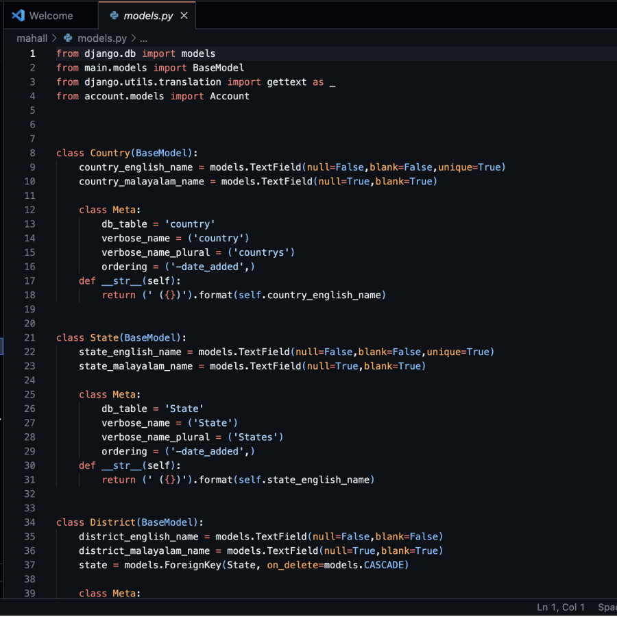Switch to the Welcome tab
617x617 pixels.
tap(51, 16)
